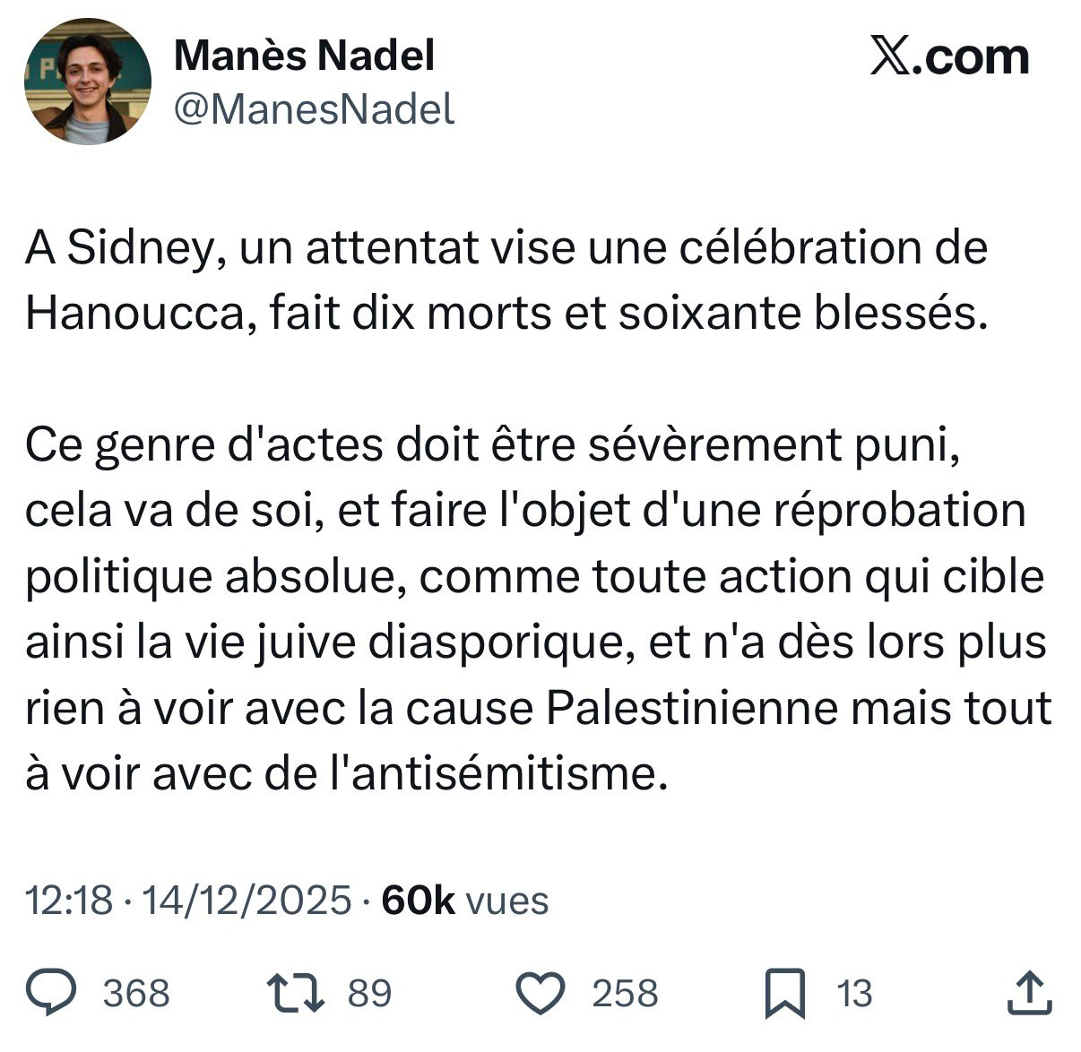Open Manès Nadel's profile picture
Screen dimensions: 1081x1052
point(87,82)
